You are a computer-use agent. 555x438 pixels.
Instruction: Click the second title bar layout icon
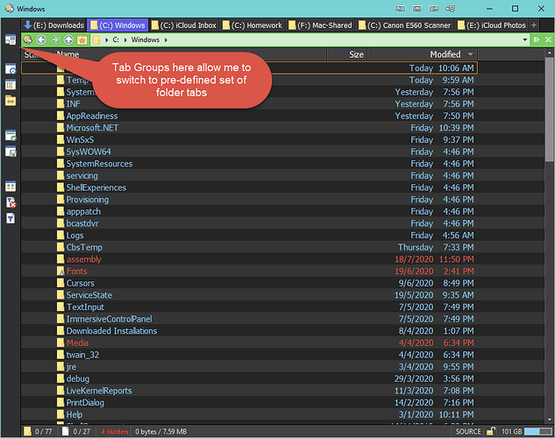[417, 9]
